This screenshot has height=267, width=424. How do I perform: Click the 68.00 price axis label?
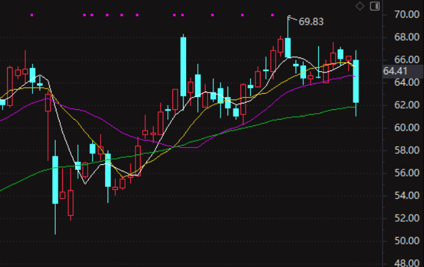[406, 37]
